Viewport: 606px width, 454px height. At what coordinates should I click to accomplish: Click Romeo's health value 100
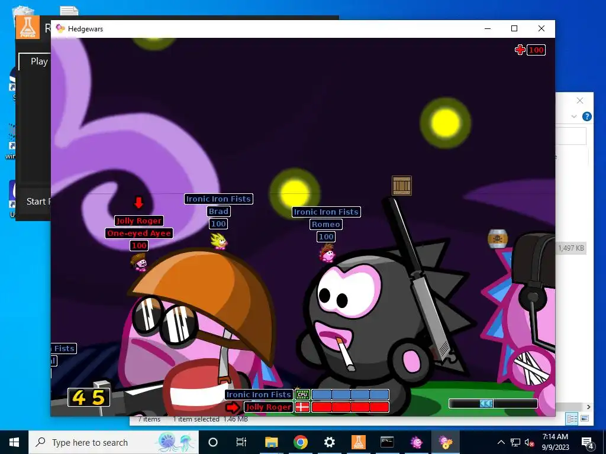(326, 236)
